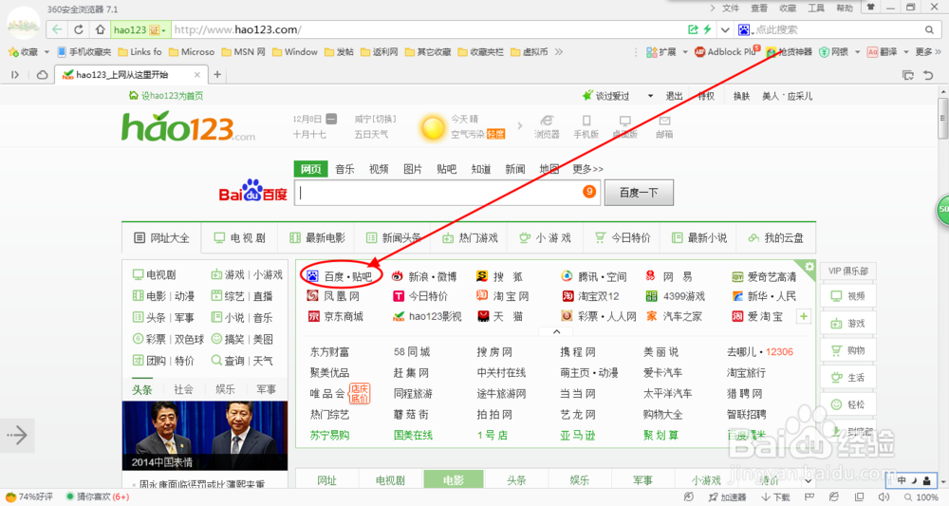Switch to 电视剧 navigation tab
The height and width of the screenshot is (506, 949).
tap(240, 238)
